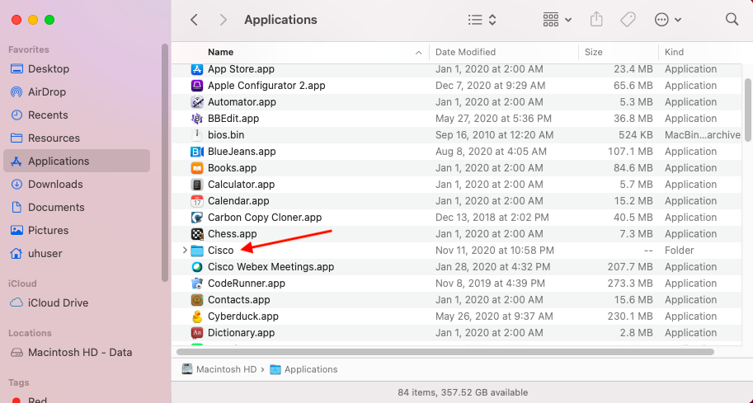Click the date 'Sep 16, 2010 at 12:20 AM'
Screen dimensions: 753x403
tap(494, 135)
